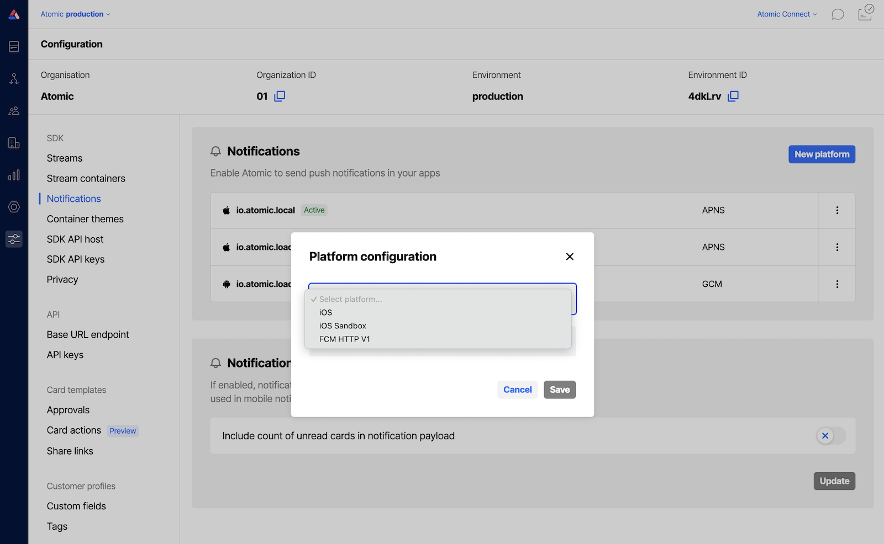Screen dimensions: 884x544
Task: Open the customers people icon in rail
Action: (14, 111)
